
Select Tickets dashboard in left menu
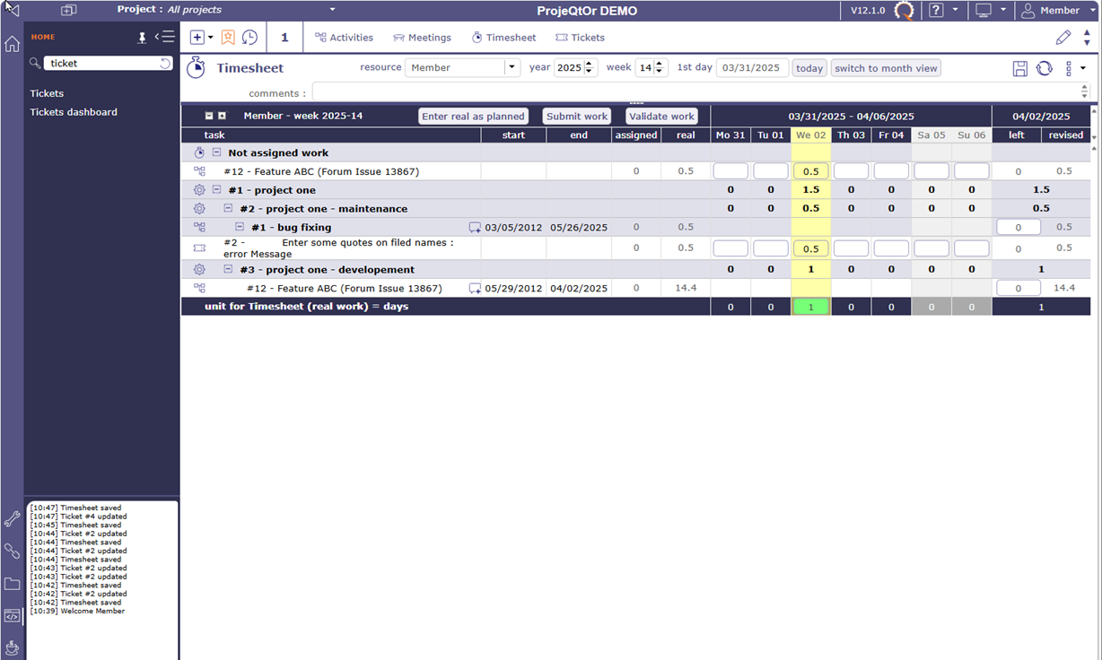(x=74, y=112)
